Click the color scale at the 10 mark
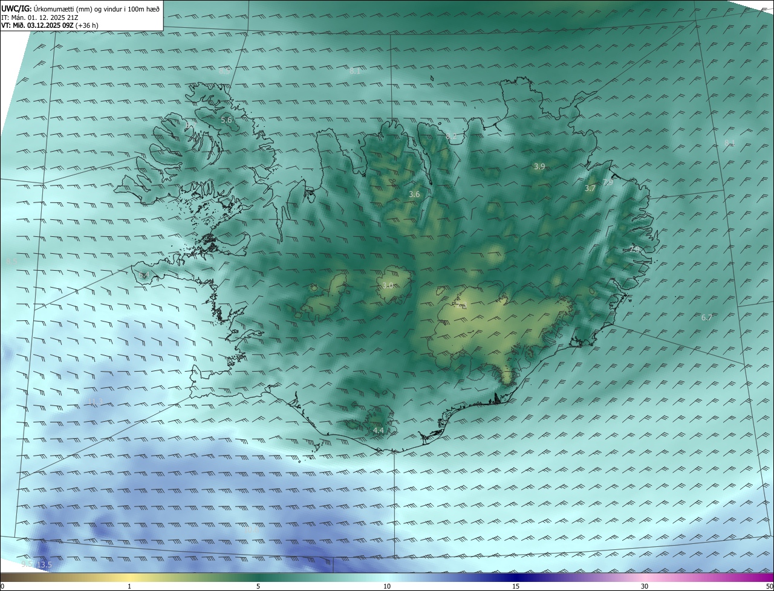The width and height of the screenshot is (774, 591). (387, 578)
